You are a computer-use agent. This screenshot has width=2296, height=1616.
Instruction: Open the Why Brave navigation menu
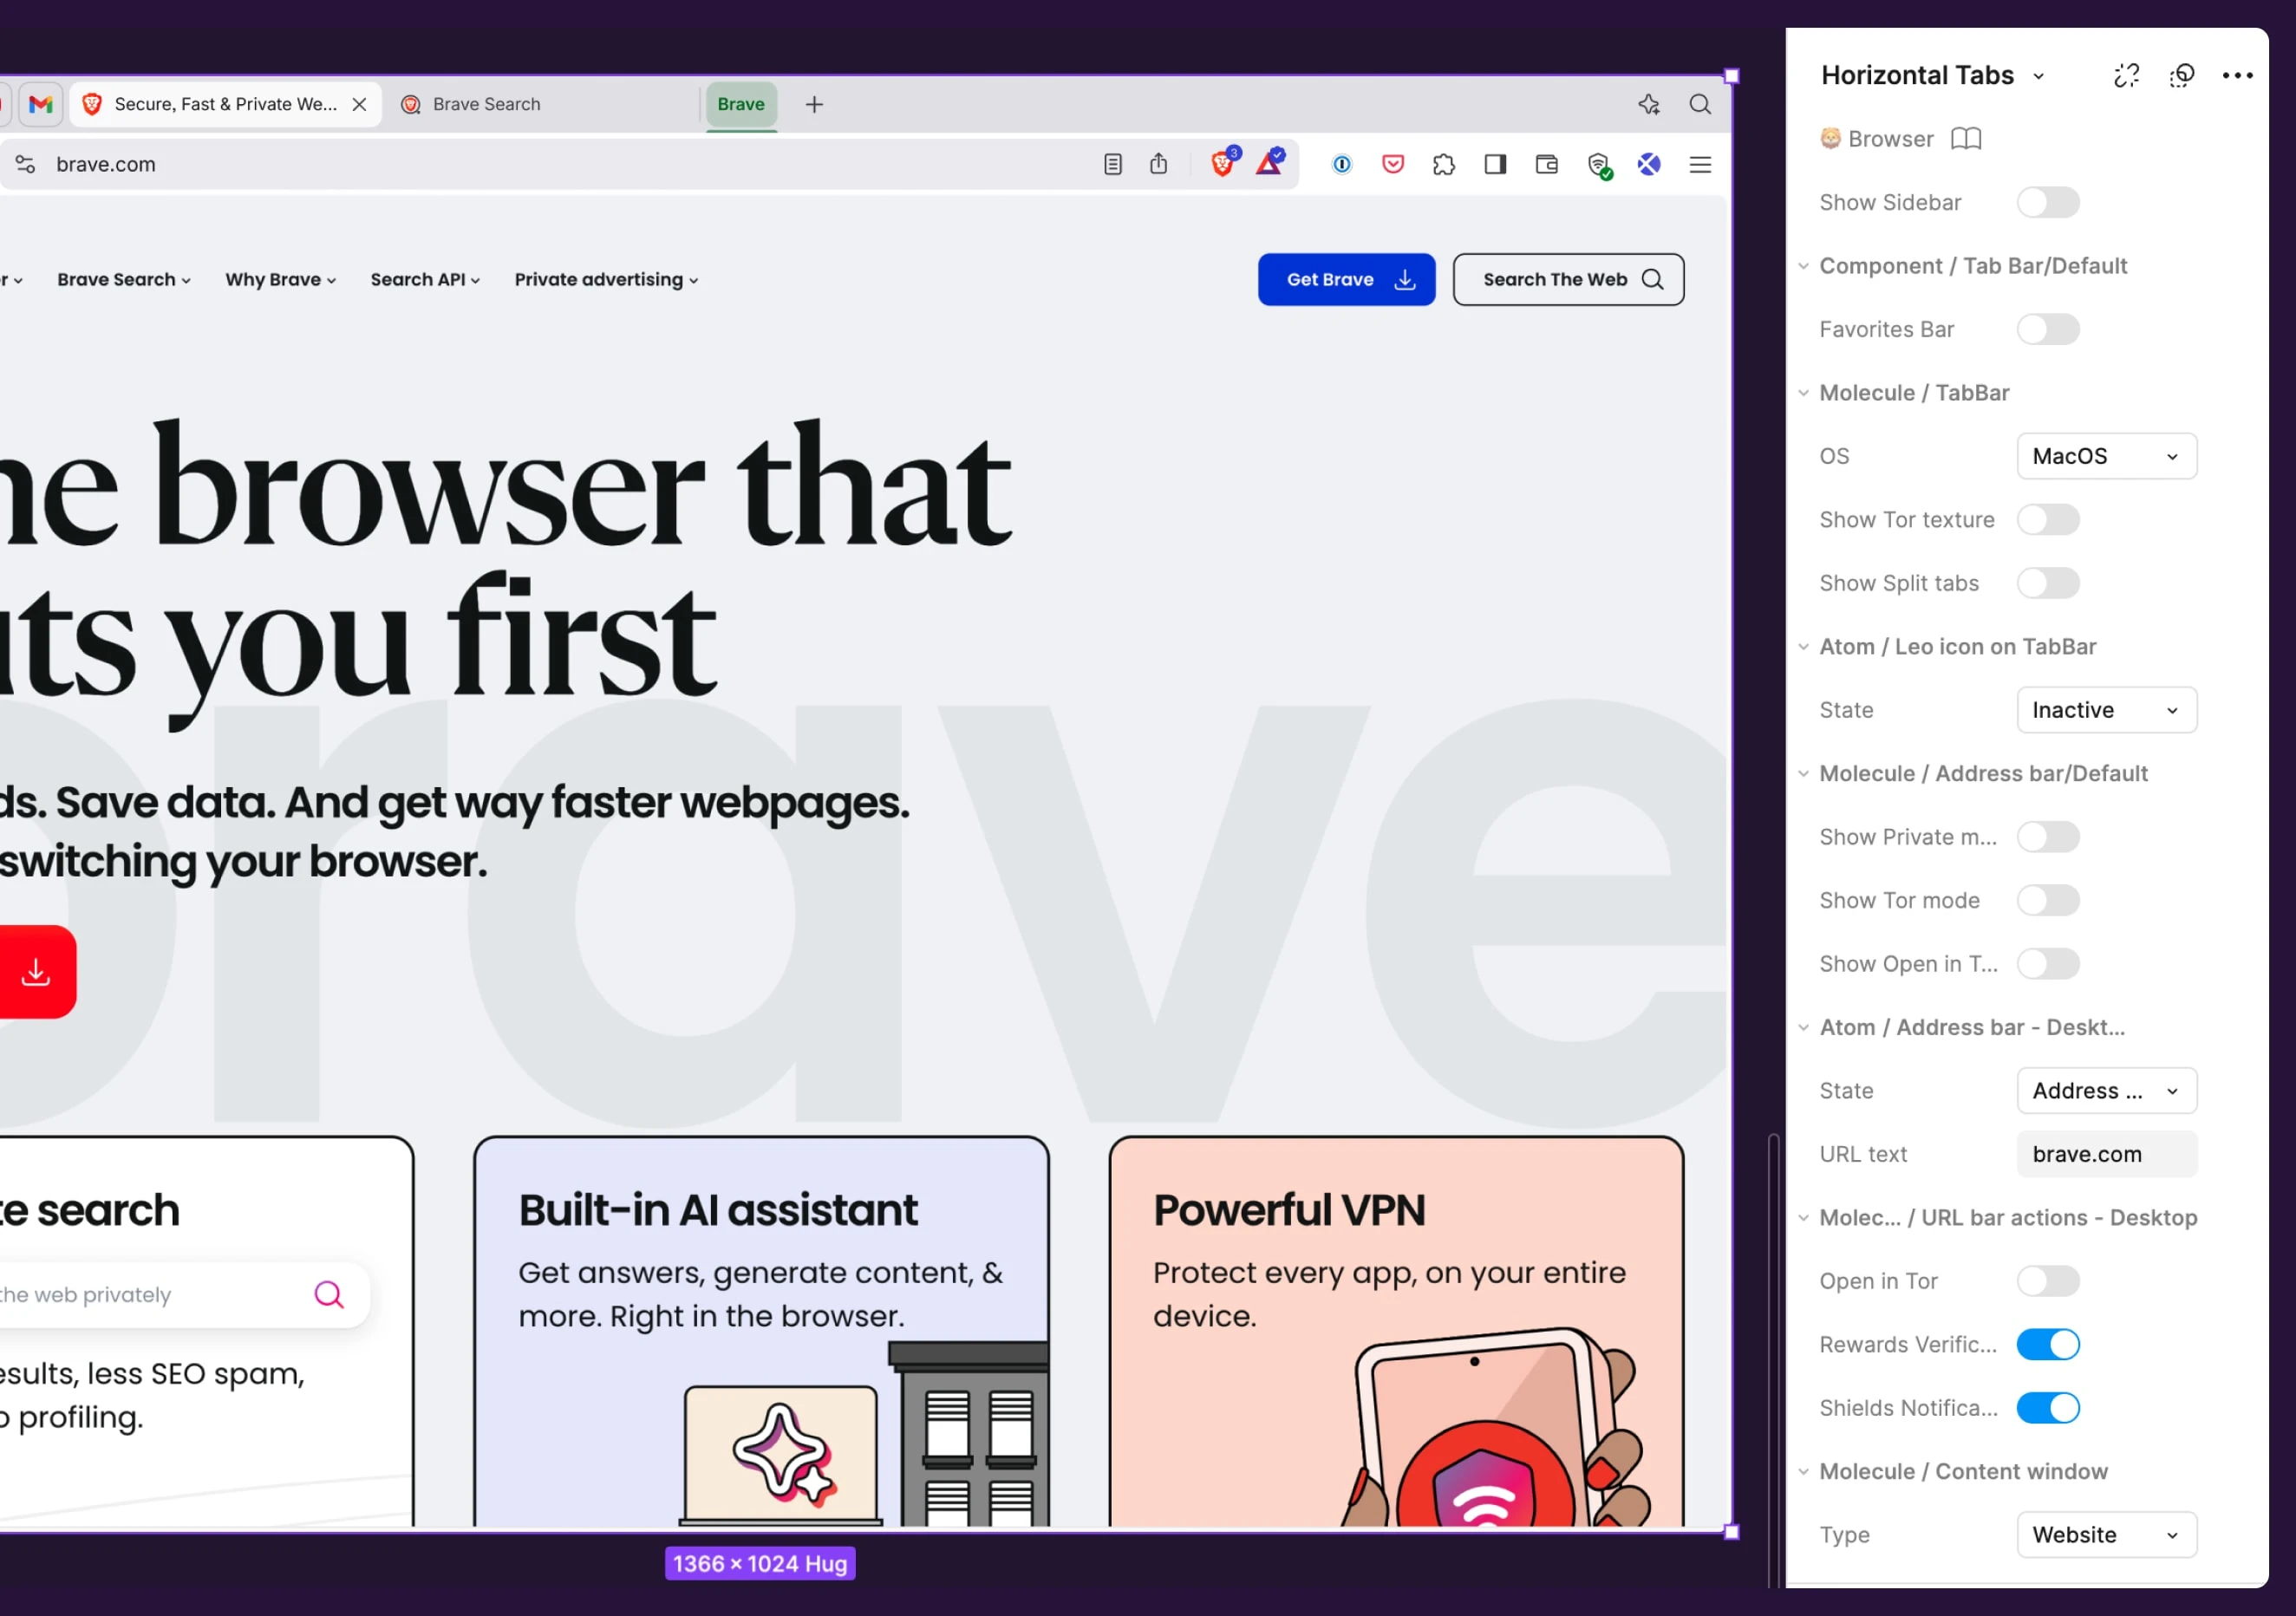coord(280,280)
